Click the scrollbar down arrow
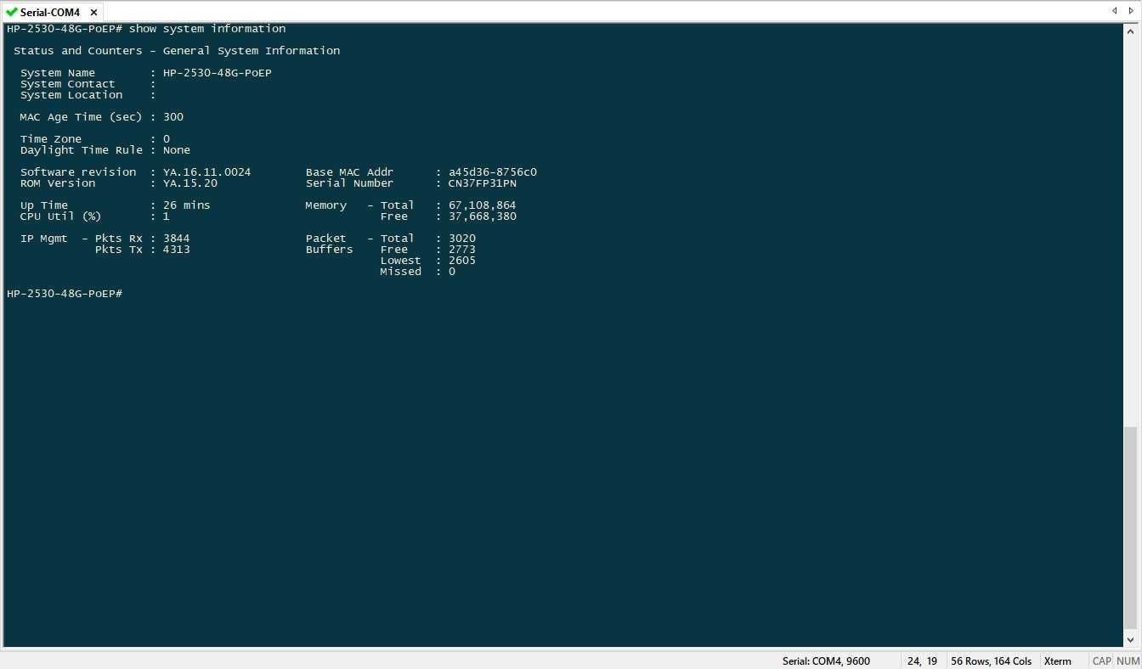 [x=1131, y=639]
